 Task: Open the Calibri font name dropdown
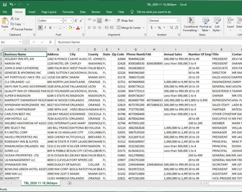tap(62, 20)
